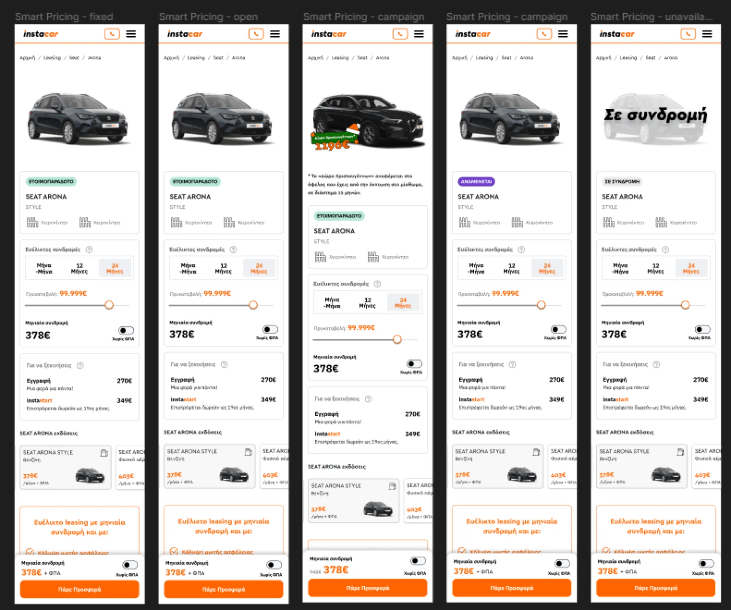Click the greyed-out Σε συνδρομή car image

coord(656,119)
